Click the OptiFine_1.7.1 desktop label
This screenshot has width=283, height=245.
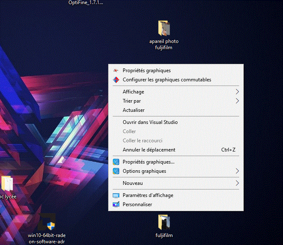coord(86,3)
